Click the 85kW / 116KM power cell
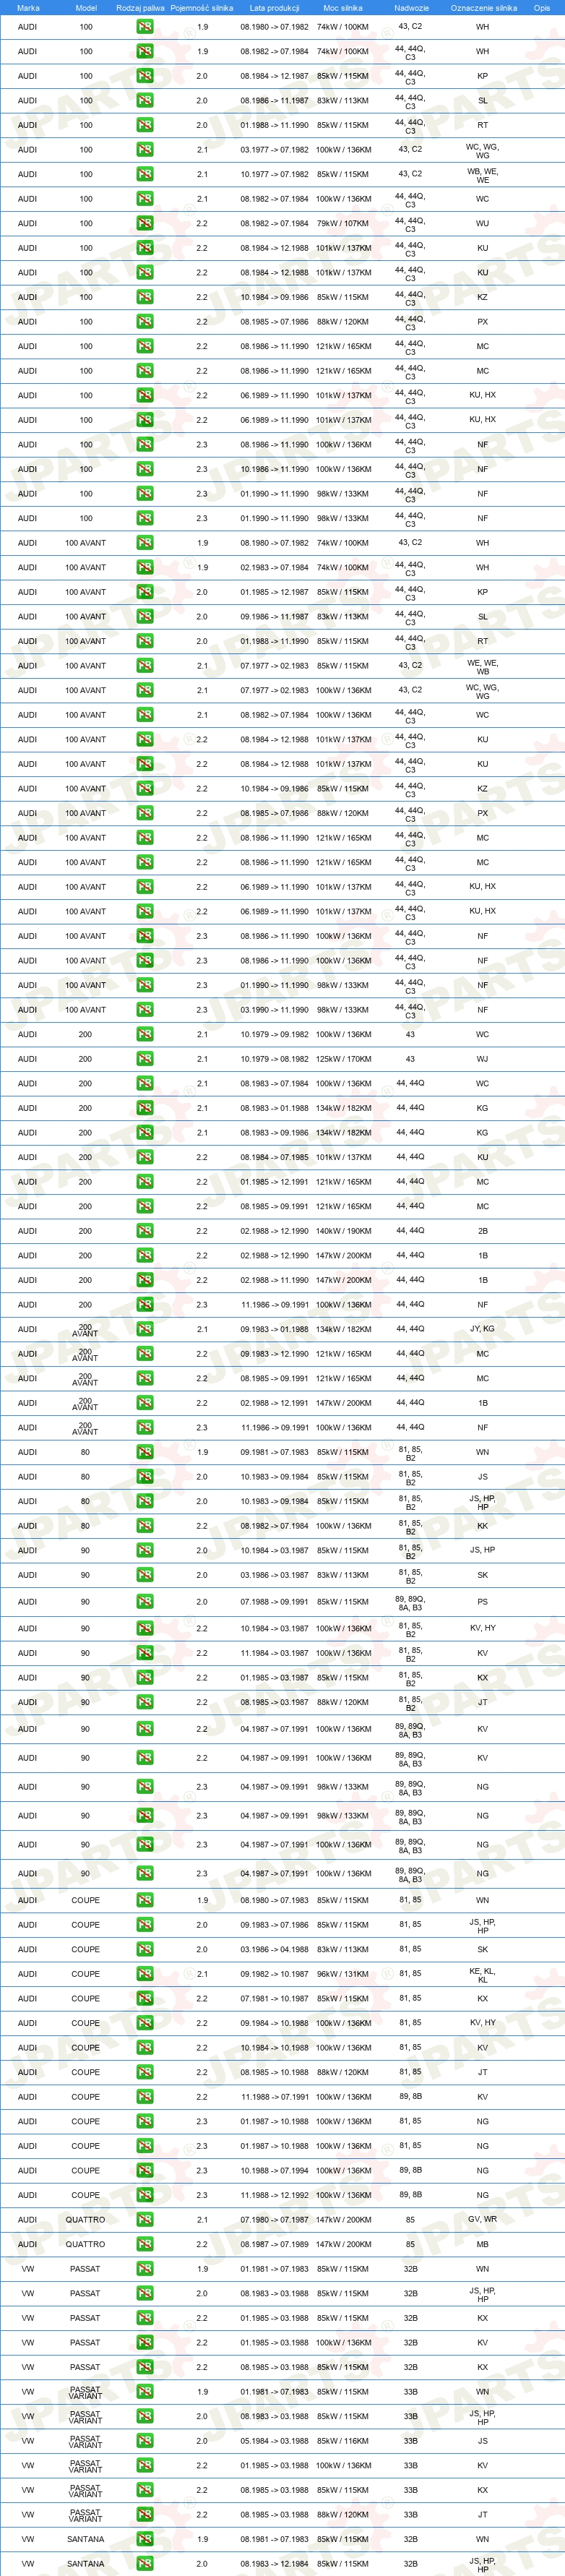 [x=343, y=2441]
